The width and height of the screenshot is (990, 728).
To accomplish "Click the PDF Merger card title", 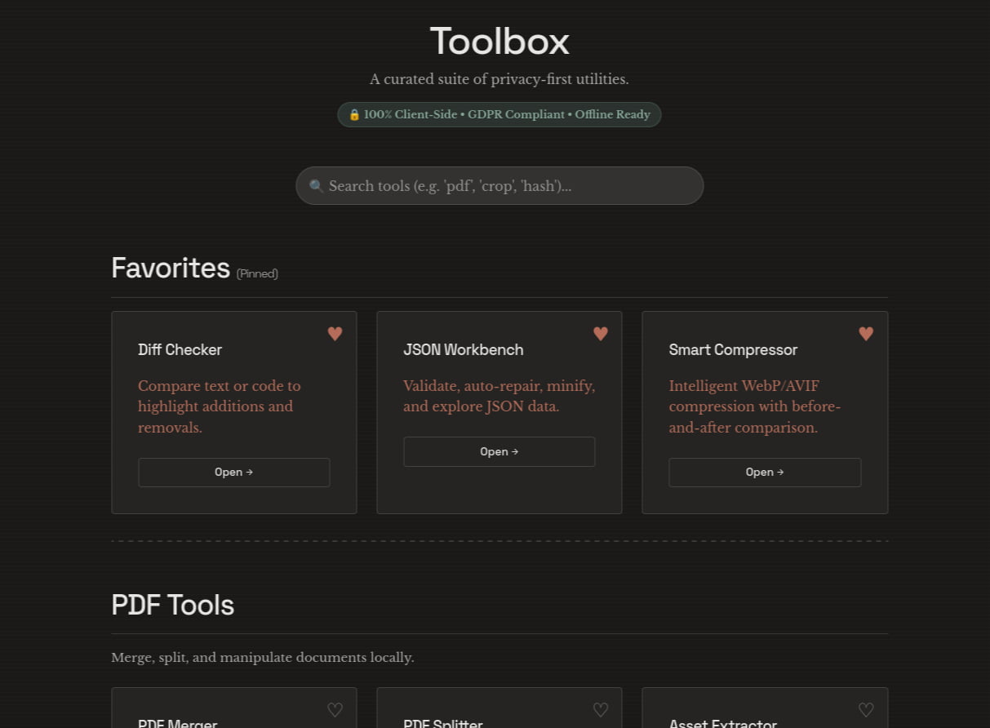I will click(177, 721).
